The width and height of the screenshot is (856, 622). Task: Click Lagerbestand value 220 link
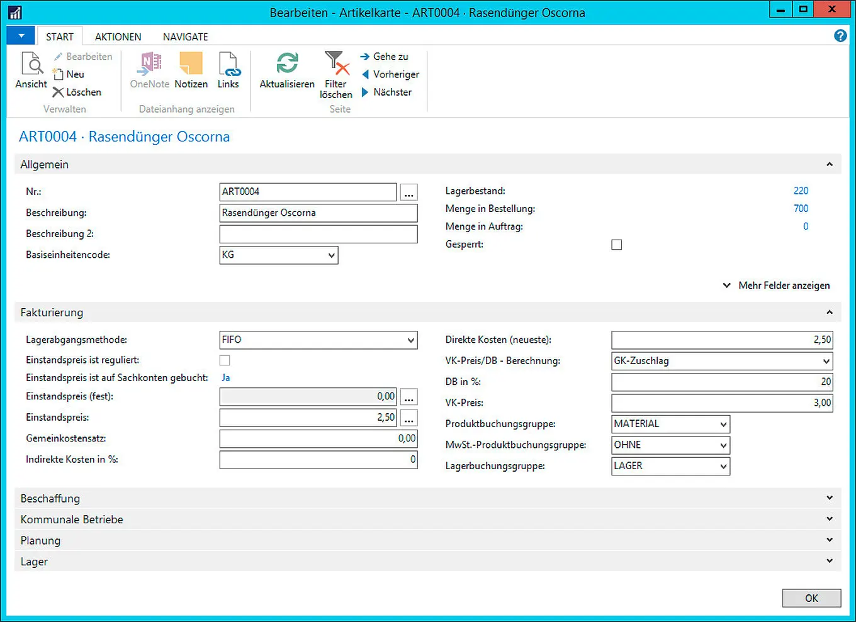801,191
